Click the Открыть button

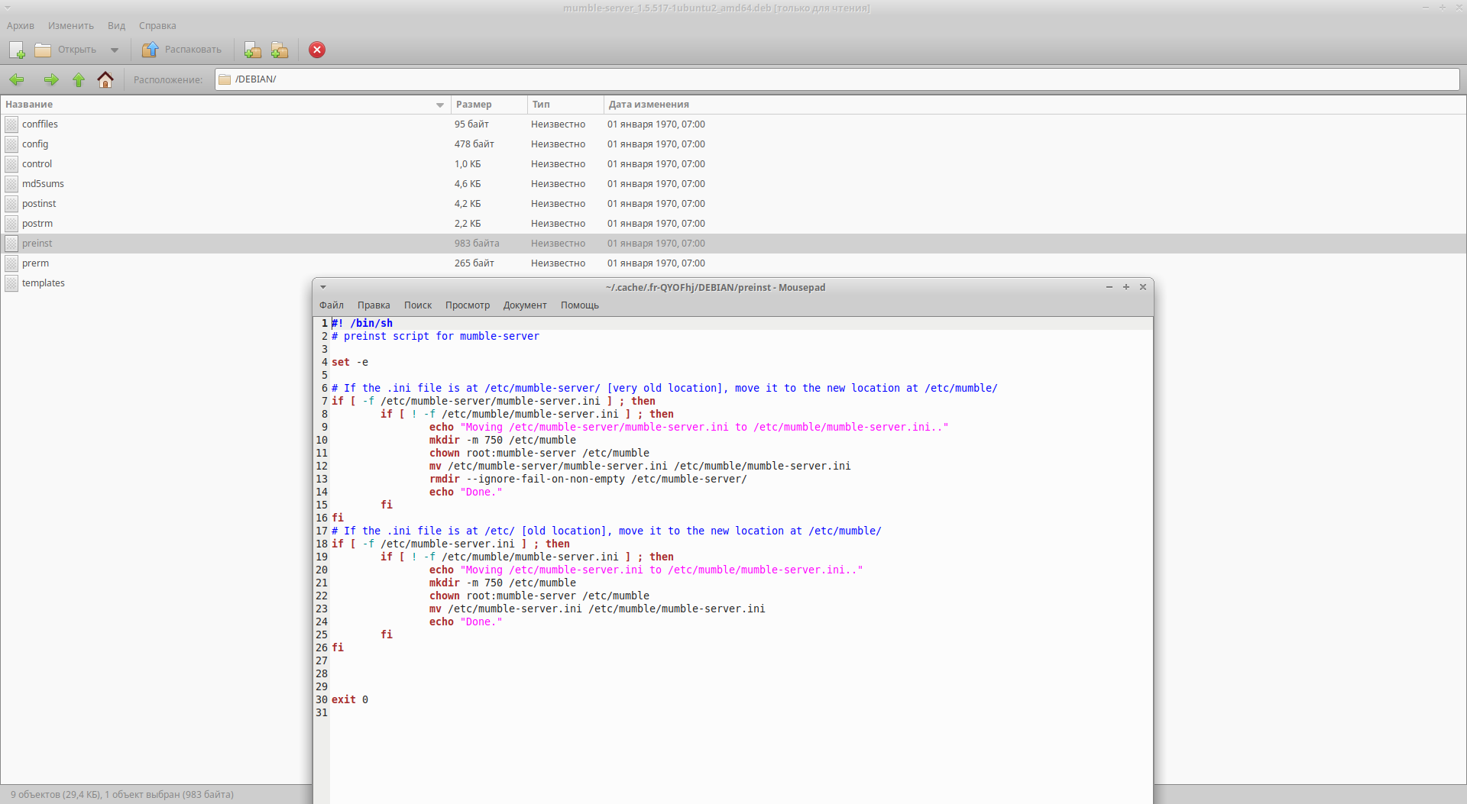click(66, 50)
